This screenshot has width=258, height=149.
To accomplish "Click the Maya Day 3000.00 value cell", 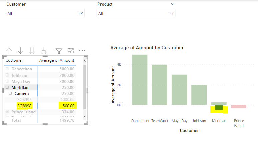I will (67, 82).
